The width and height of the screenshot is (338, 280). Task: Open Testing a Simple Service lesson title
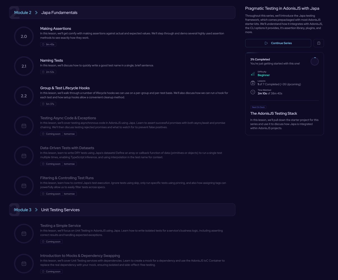[x=61, y=226]
